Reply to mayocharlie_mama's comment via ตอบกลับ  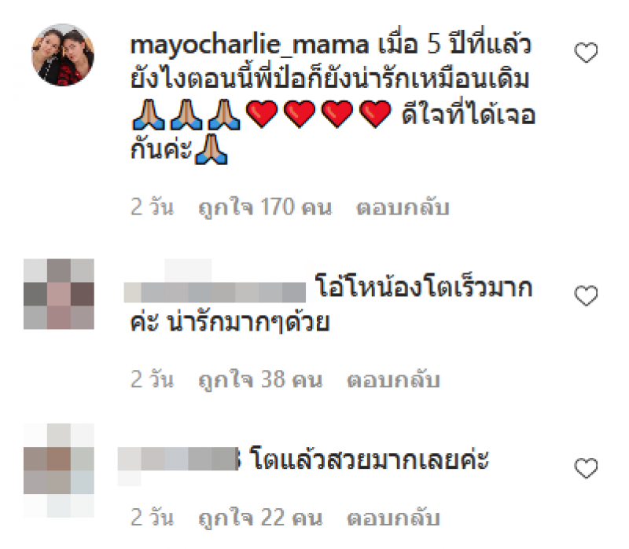(403, 207)
